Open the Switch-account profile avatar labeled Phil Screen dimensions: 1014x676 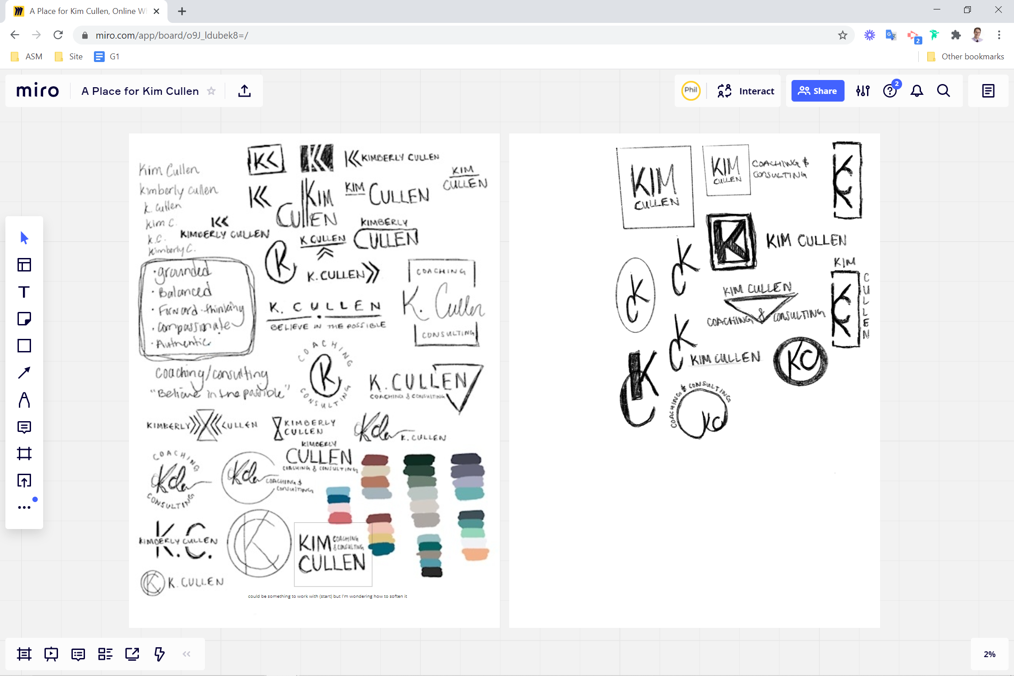tap(690, 90)
